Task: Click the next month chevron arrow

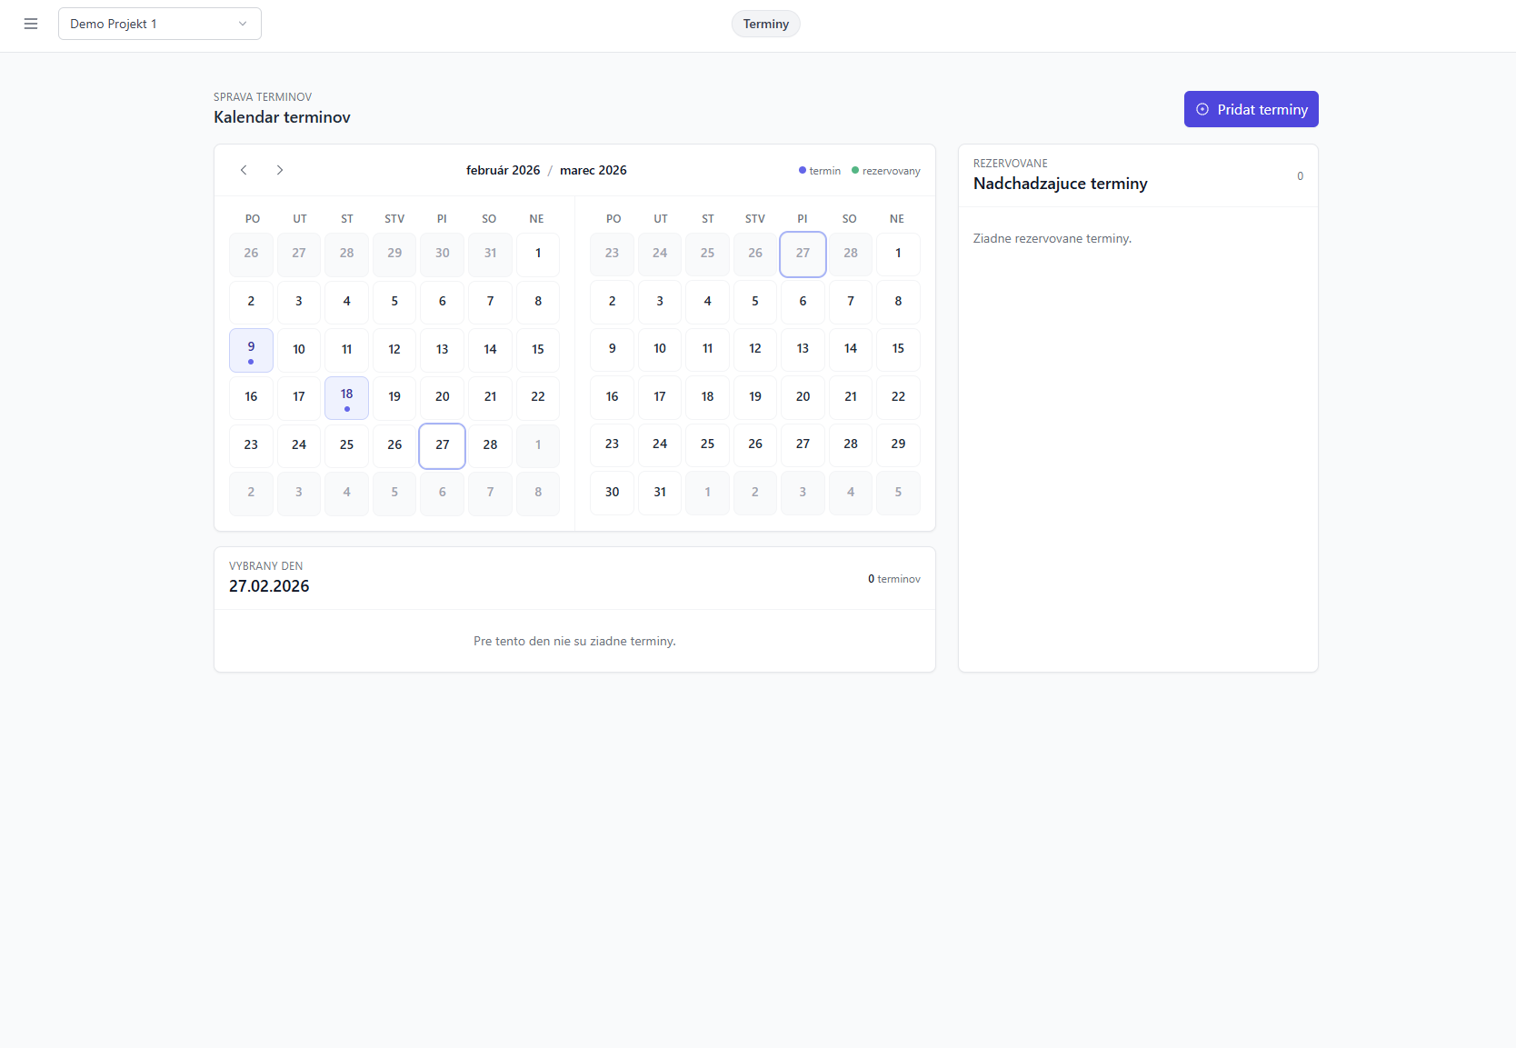Action: 280,170
